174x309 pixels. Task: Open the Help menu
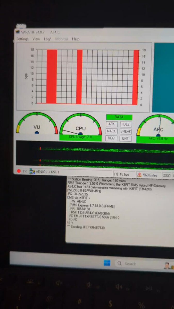(76, 39)
